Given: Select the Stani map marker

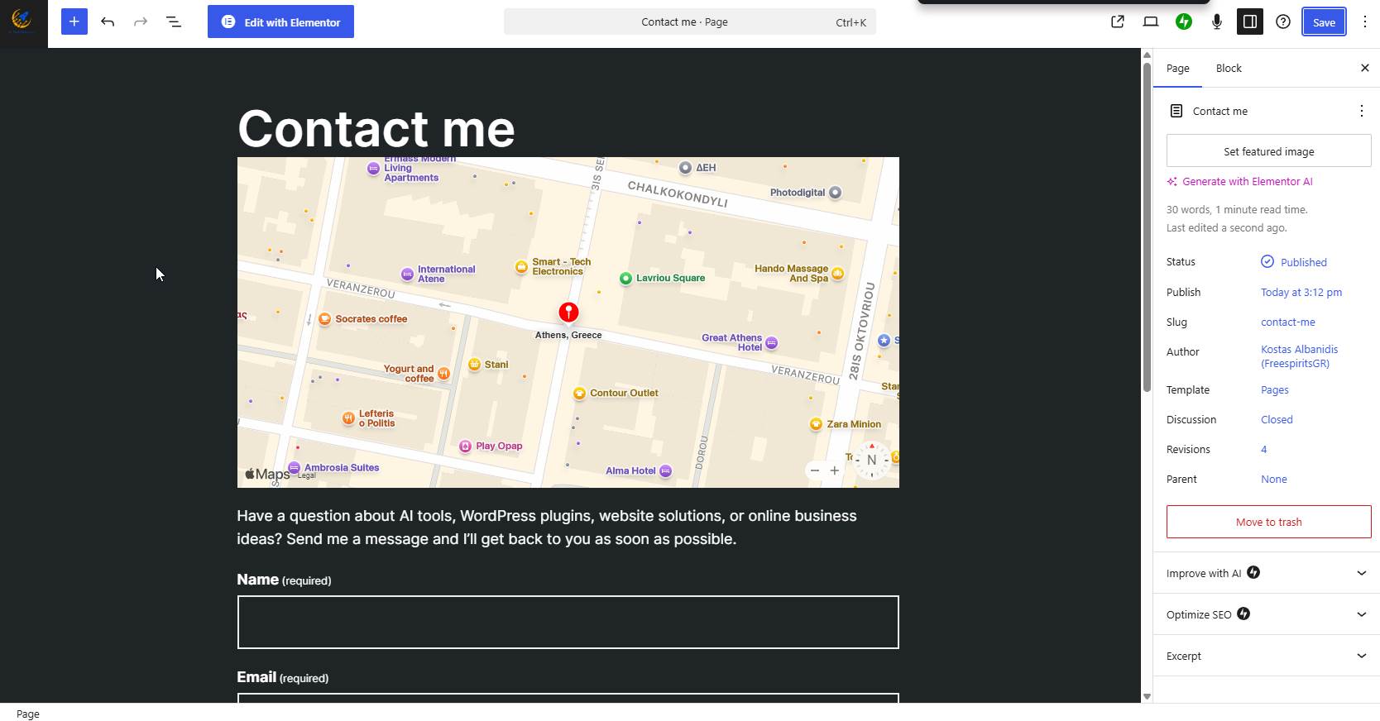Looking at the screenshot, I should click(x=474, y=365).
